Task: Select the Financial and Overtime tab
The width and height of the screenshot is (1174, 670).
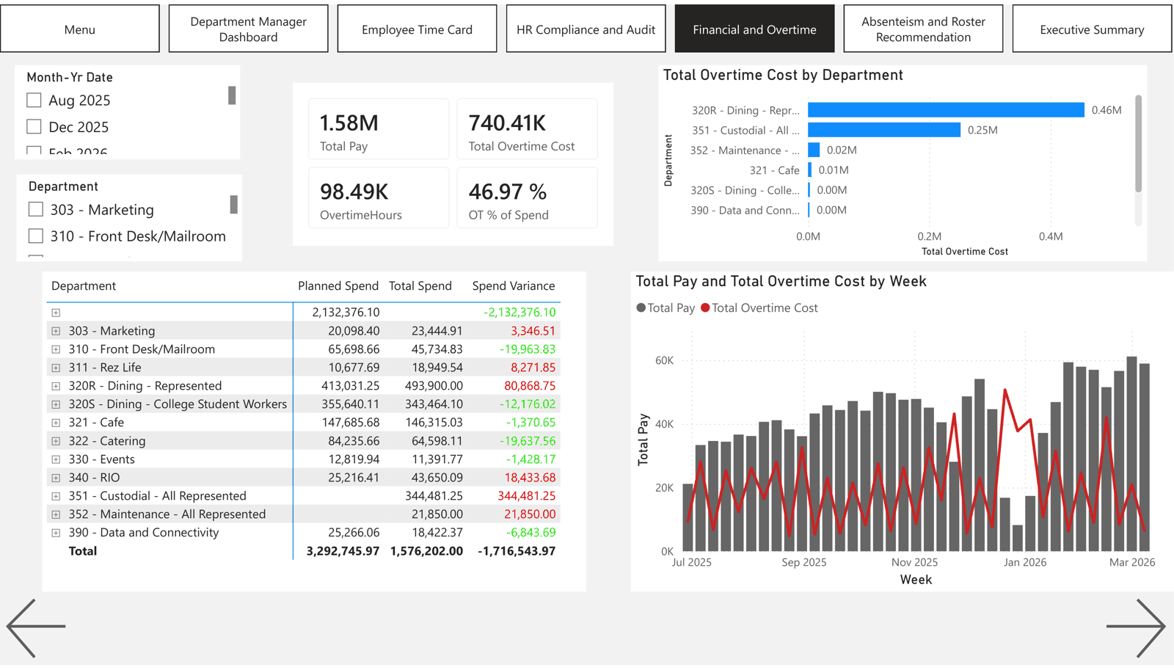Action: click(755, 29)
